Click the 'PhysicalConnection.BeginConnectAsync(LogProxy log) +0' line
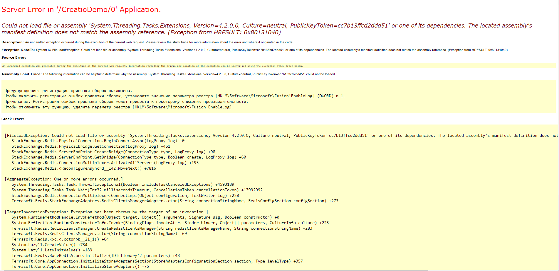 pos(98,141)
